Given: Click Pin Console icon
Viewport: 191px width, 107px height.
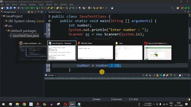Looking at the screenshot, I should 171,75.
